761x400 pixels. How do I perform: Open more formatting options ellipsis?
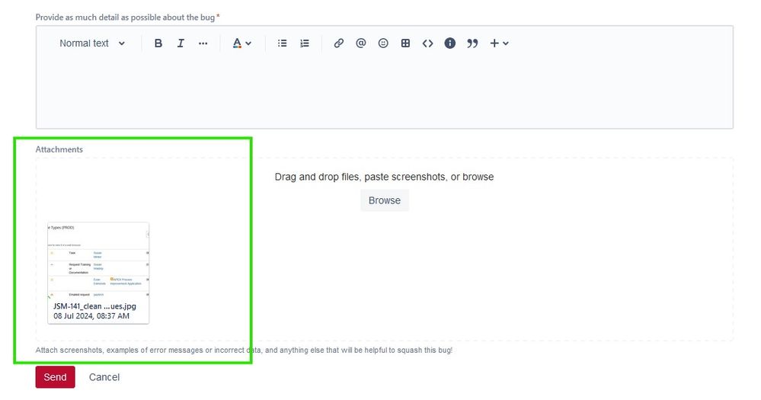coord(203,43)
